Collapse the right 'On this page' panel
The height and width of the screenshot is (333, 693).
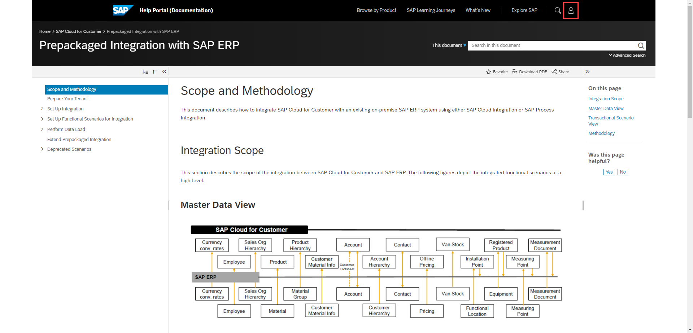(587, 72)
